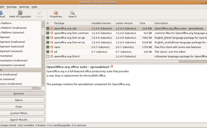Click the 15.8 MB size cell

coord(147,28)
